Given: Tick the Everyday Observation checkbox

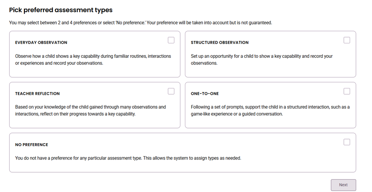Looking at the screenshot, I should (x=171, y=40).
